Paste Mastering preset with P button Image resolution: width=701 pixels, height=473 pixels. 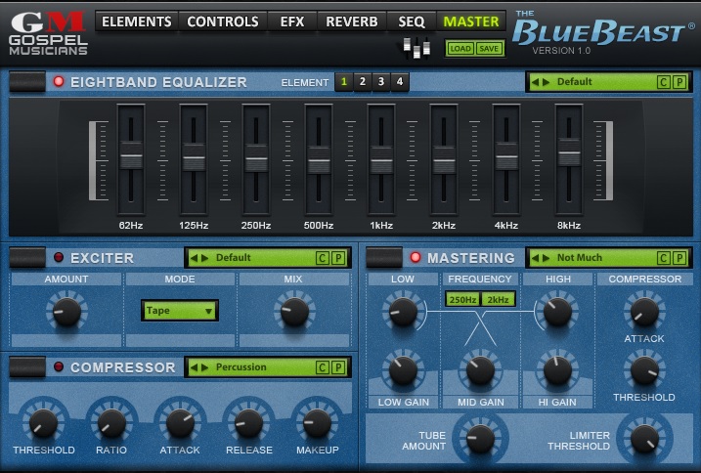point(679,258)
